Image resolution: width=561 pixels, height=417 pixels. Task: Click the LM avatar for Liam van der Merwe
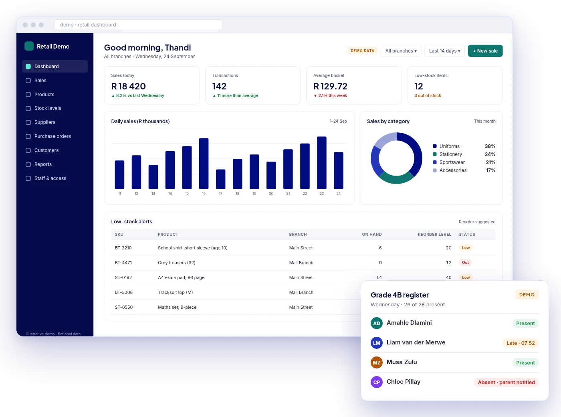tap(377, 343)
